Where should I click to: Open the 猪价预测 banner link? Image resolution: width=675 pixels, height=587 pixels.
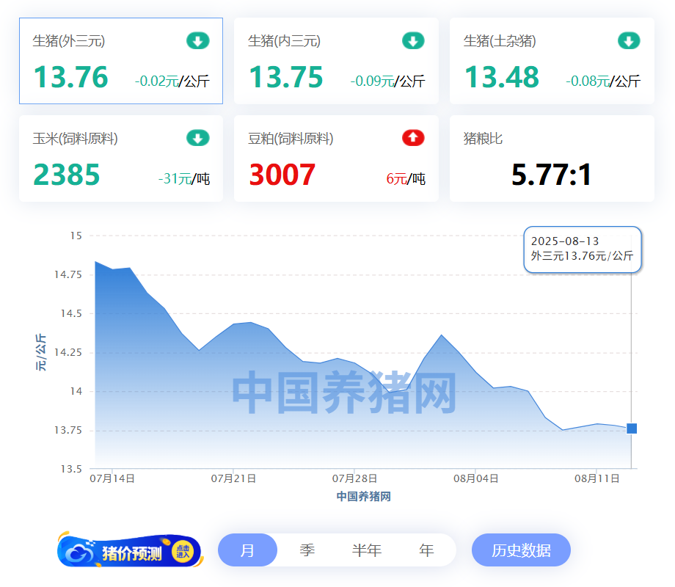(x=130, y=551)
